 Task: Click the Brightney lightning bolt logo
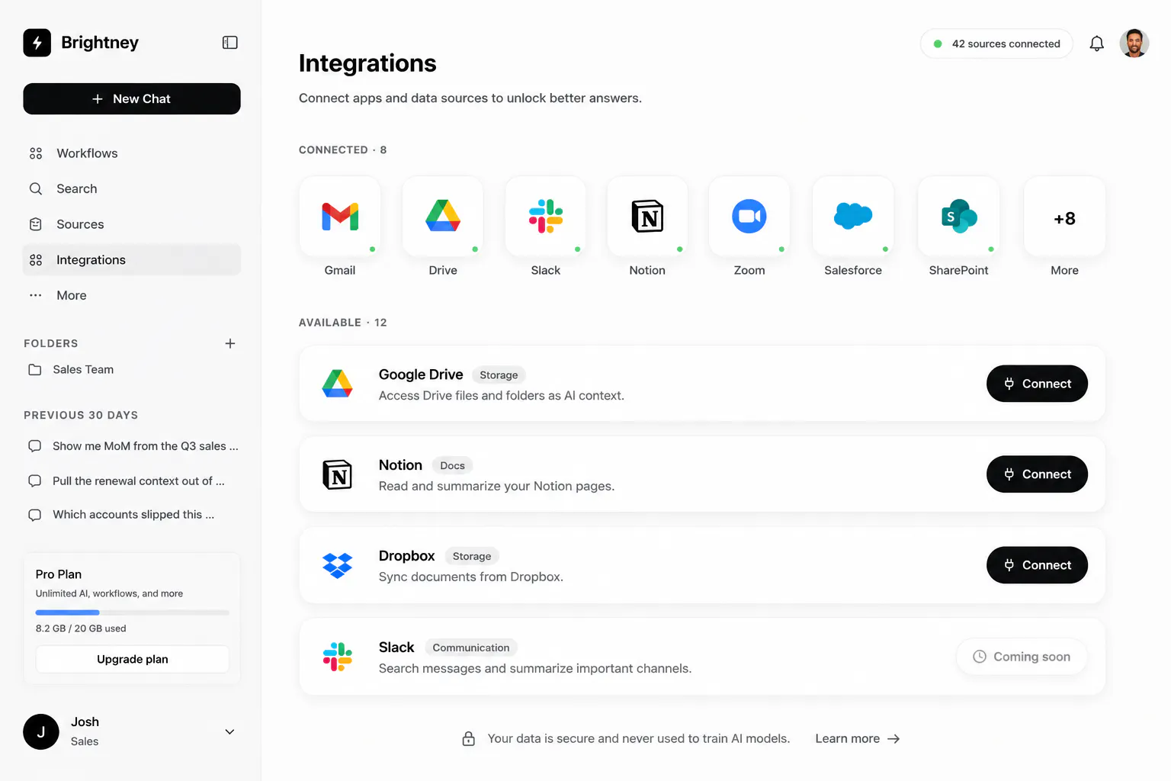click(x=37, y=43)
